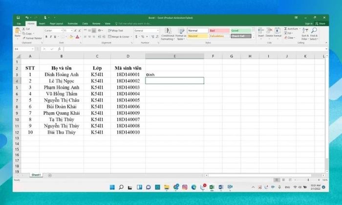342x205 pixels.
Task: Click the Accounting dollar format icon
Action: (136, 37)
